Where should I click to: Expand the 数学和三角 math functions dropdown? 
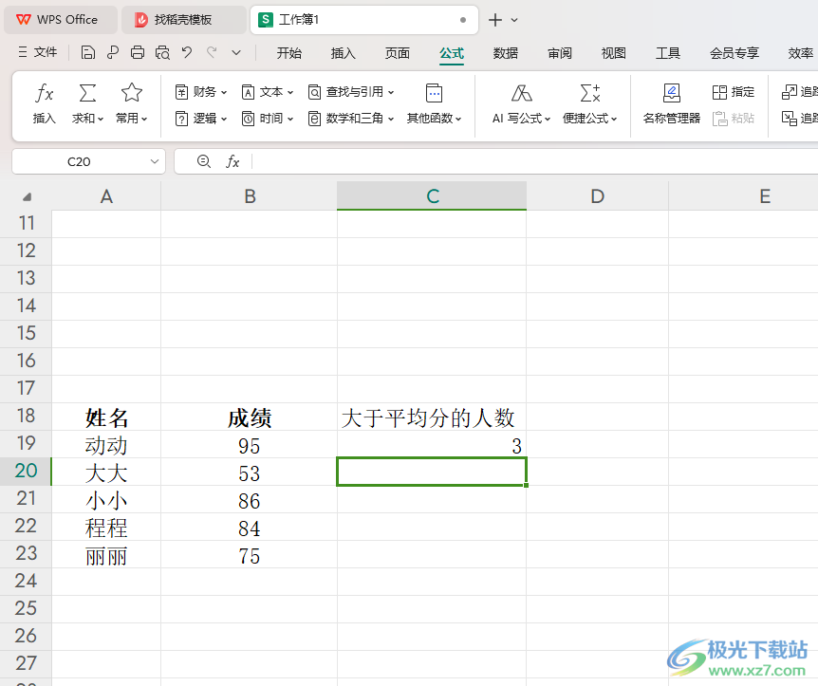tap(351, 119)
